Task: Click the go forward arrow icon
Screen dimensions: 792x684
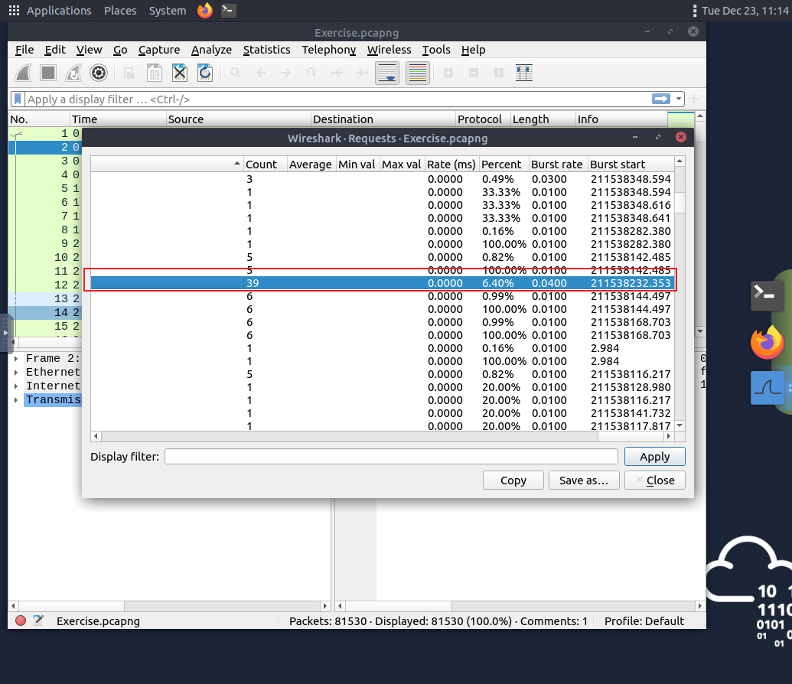Action: point(286,73)
